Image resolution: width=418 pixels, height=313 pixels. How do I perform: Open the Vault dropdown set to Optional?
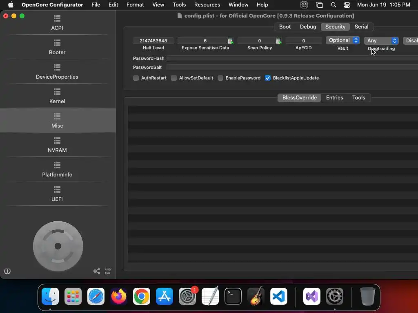point(342,40)
